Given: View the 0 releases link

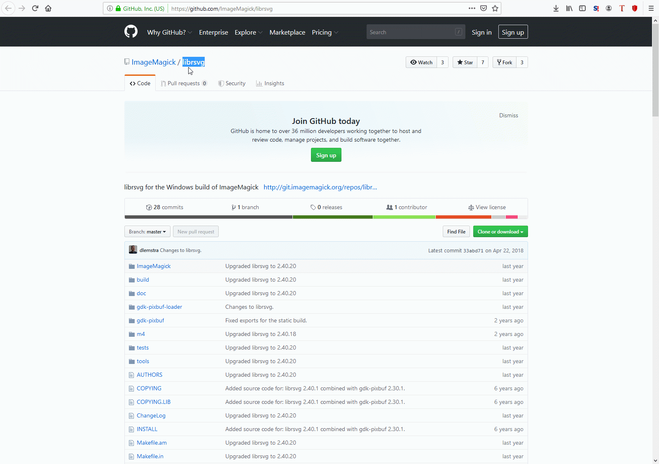Looking at the screenshot, I should pyautogui.click(x=326, y=207).
